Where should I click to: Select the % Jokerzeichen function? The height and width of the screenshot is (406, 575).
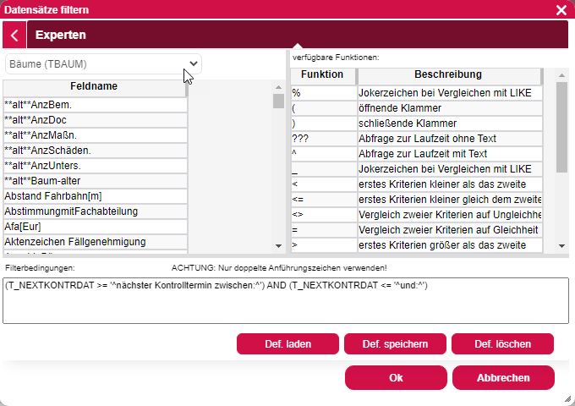[322, 92]
